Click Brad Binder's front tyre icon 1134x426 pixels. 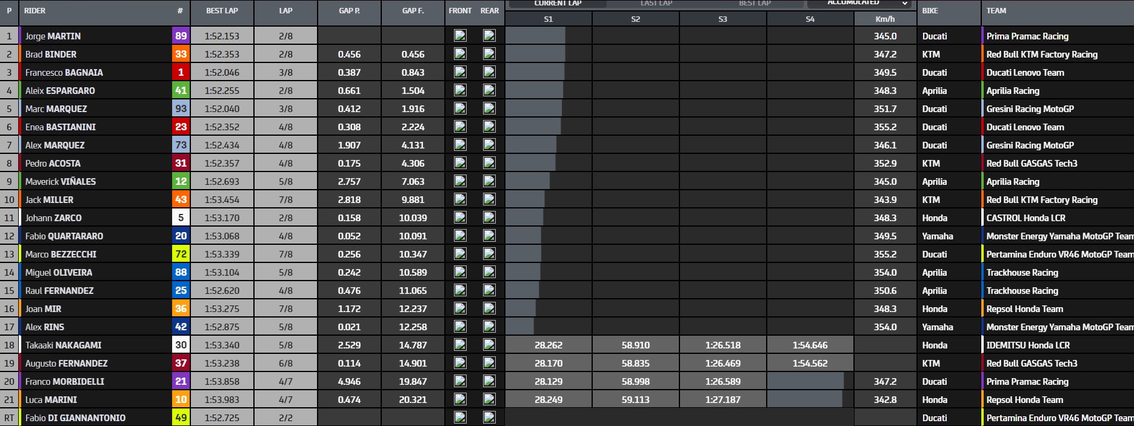460,54
